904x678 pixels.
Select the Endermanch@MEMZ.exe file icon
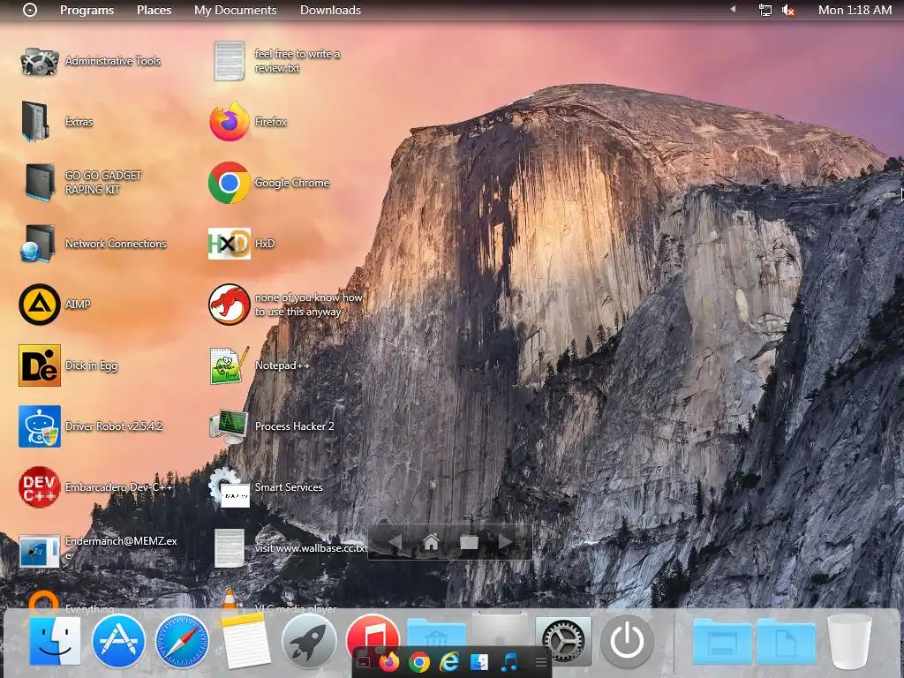pyautogui.click(x=39, y=550)
